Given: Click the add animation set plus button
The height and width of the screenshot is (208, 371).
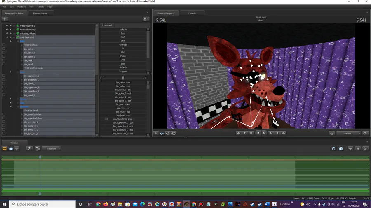Looking at the screenshot, I should (5, 19).
